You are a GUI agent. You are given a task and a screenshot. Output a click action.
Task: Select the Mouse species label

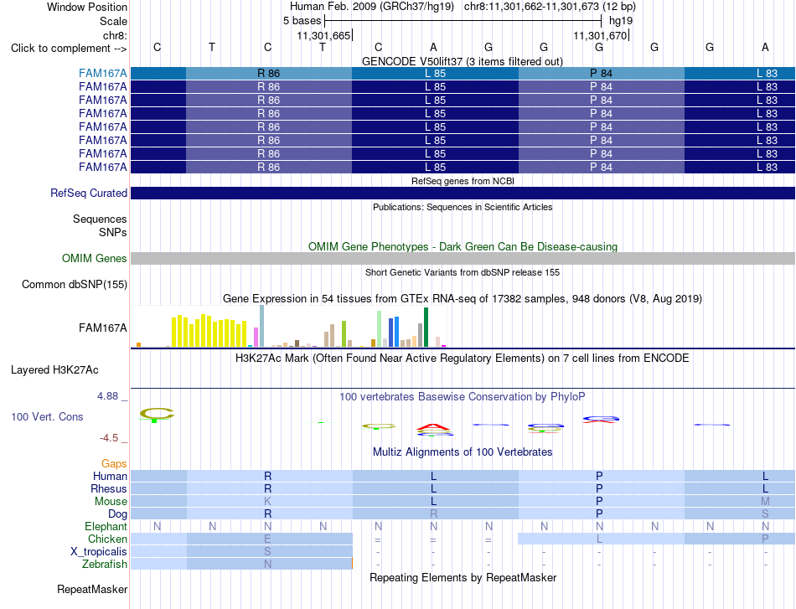[111, 502]
